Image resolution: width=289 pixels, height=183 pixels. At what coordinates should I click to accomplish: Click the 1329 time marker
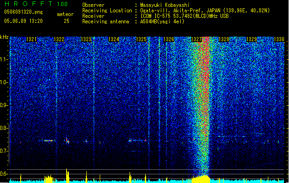(x=251, y=39)
